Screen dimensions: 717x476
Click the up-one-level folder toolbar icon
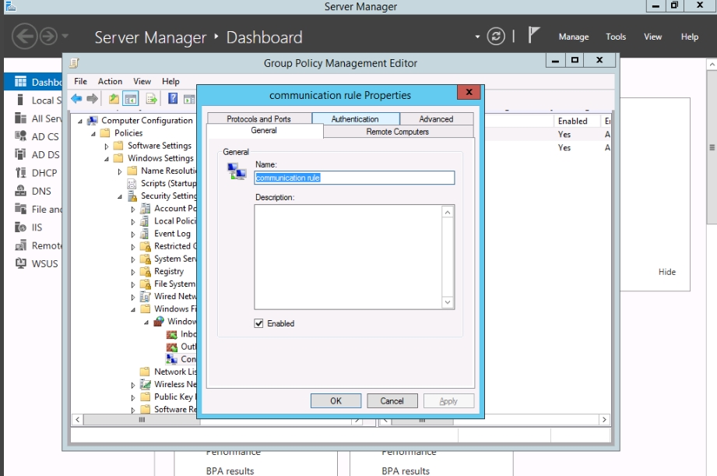[114, 98]
